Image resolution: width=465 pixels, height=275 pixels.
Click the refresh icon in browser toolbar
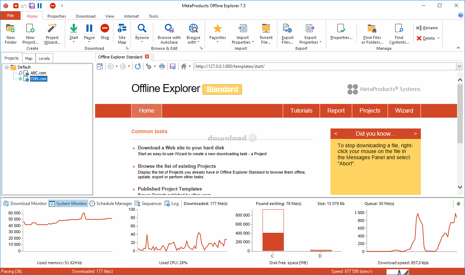tap(138, 66)
